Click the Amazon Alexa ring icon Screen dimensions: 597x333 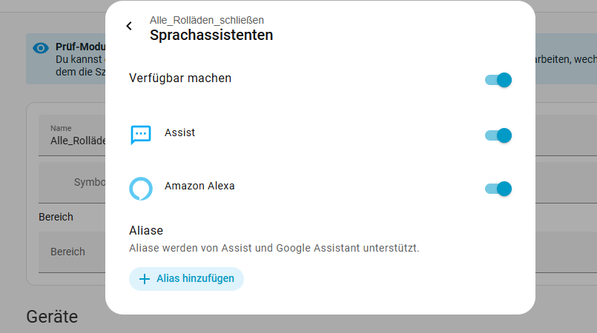coord(141,189)
